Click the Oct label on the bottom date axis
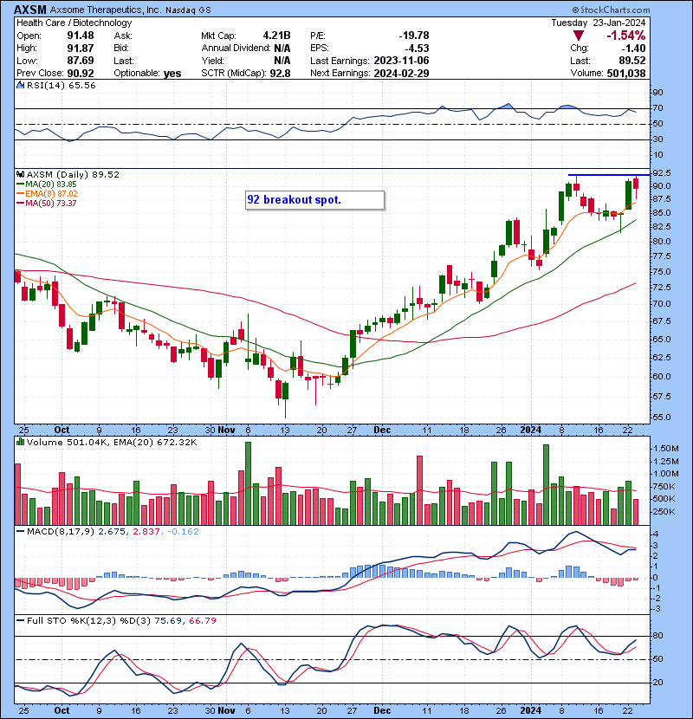 click(x=62, y=710)
